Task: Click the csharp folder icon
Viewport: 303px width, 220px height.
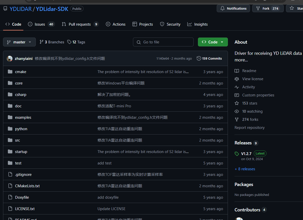Action: click(x=10, y=94)
